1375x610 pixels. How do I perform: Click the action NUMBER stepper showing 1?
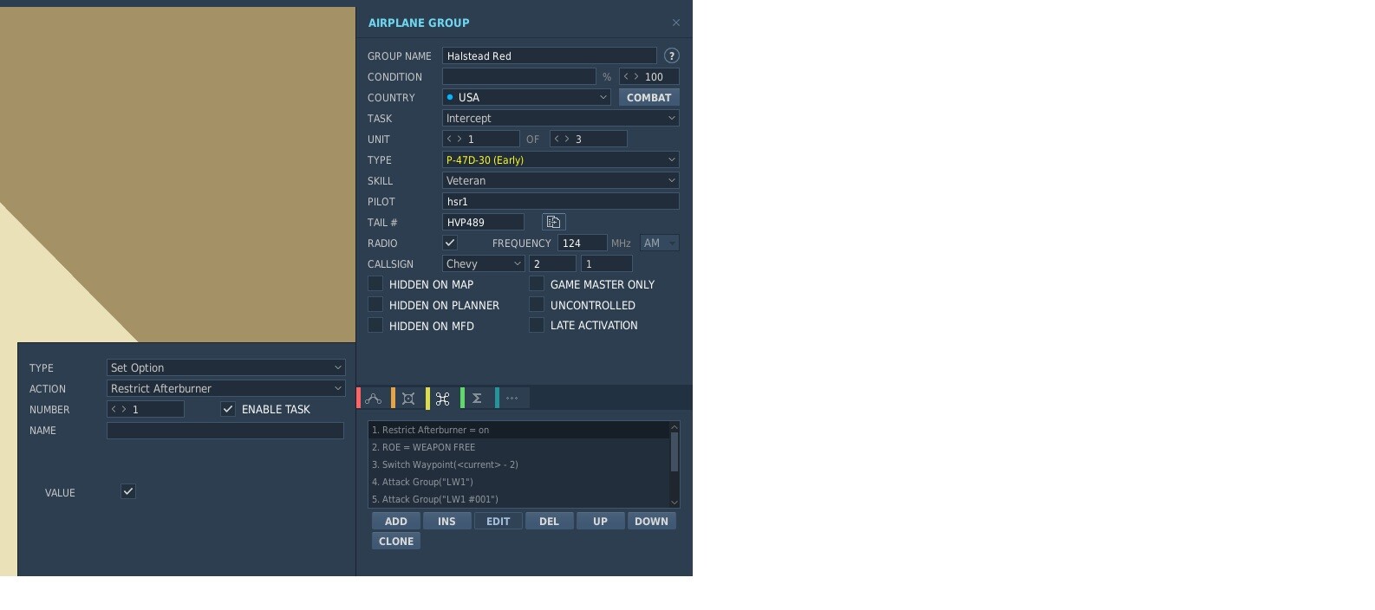(x=145, y=409)
